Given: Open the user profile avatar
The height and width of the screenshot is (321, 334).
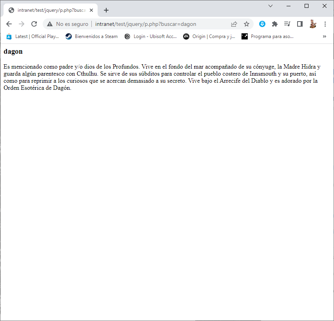Looking at the screenshot, I should point(312,24).
